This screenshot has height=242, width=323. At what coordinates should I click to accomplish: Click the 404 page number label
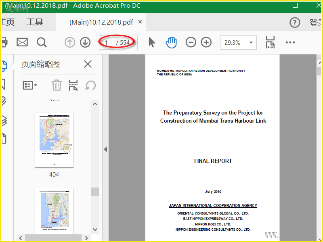click(54, 175)
